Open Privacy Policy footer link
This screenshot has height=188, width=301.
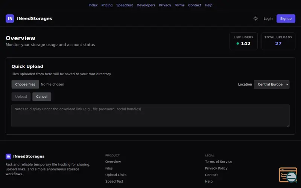pyautogui.click(x=216, y=168)
